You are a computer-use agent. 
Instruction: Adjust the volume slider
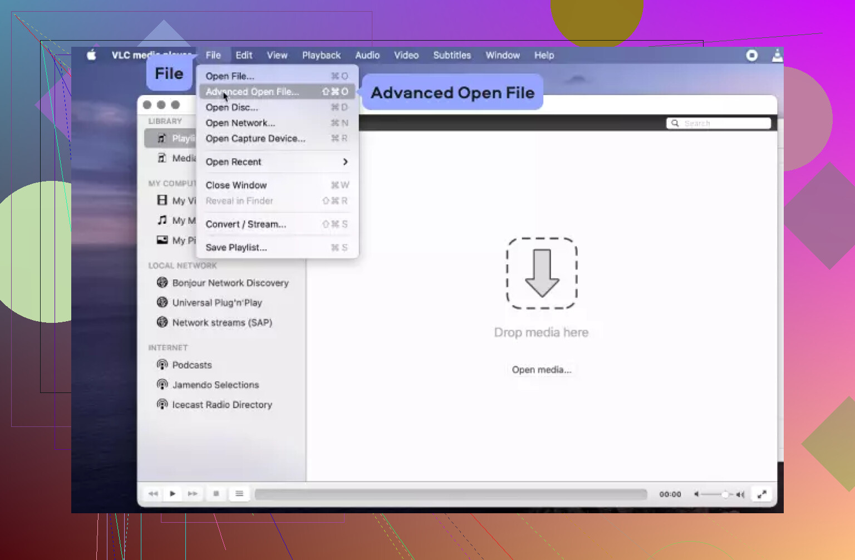[718, 494]
